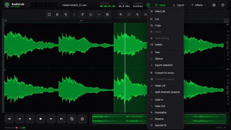Image resolution: width=231 pixels, height=130 pixels.
Task: Click the 48.0 kHz sample rate value
Action: [124, 6]
